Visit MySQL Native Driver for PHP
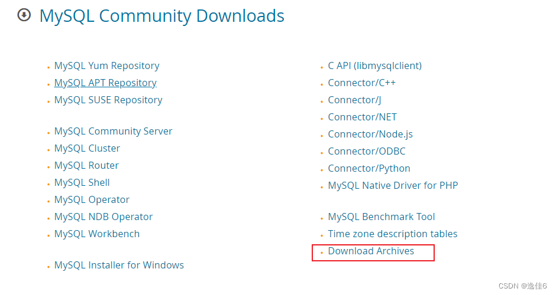 (393, 185)
